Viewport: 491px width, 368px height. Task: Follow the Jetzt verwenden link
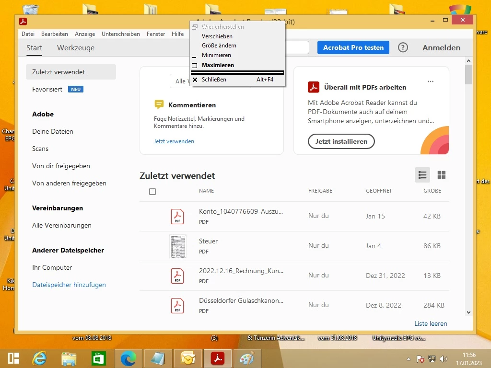(x=174, y=141)
